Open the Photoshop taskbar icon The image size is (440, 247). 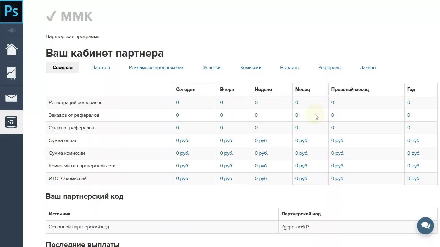click(11, 11)
